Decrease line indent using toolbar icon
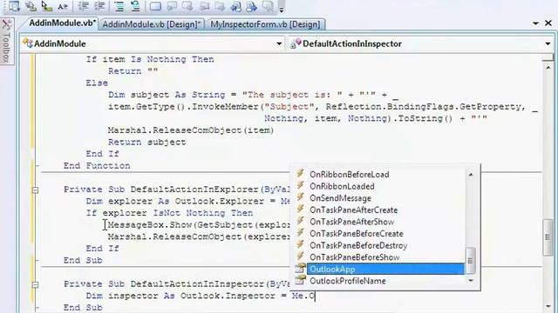This screenshot has width=558, height=313. click(x=84, y=6)
